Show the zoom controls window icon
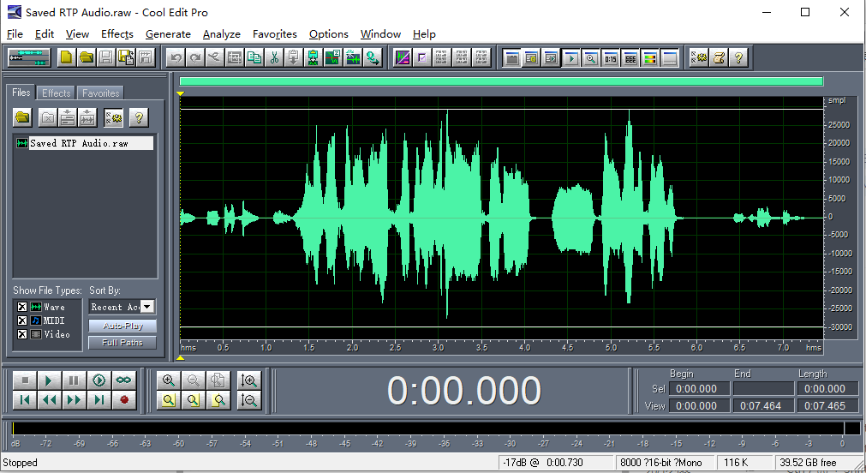Viewport: 866px width, 473px height. pyautogui.click(x=591, y=57)
